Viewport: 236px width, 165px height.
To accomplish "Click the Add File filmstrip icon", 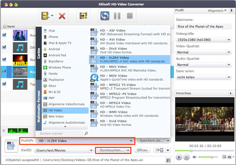I will [x=45, y=15].
